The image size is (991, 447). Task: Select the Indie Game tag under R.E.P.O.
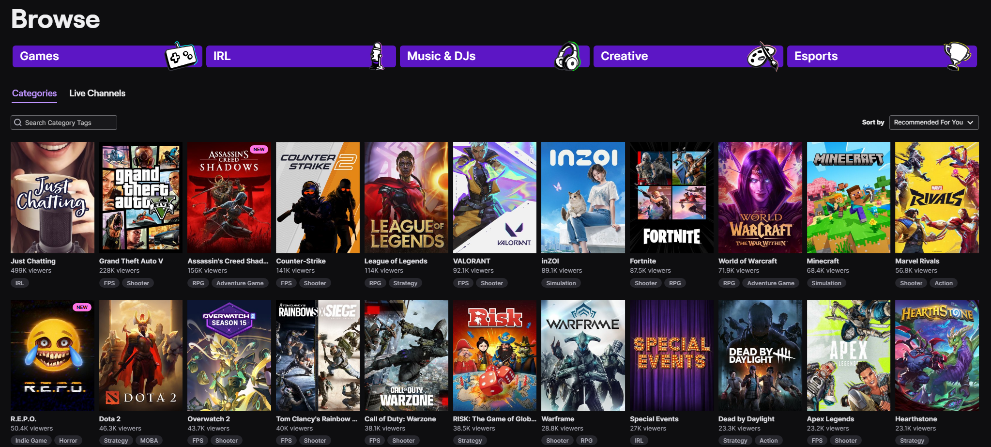(31, 441)
